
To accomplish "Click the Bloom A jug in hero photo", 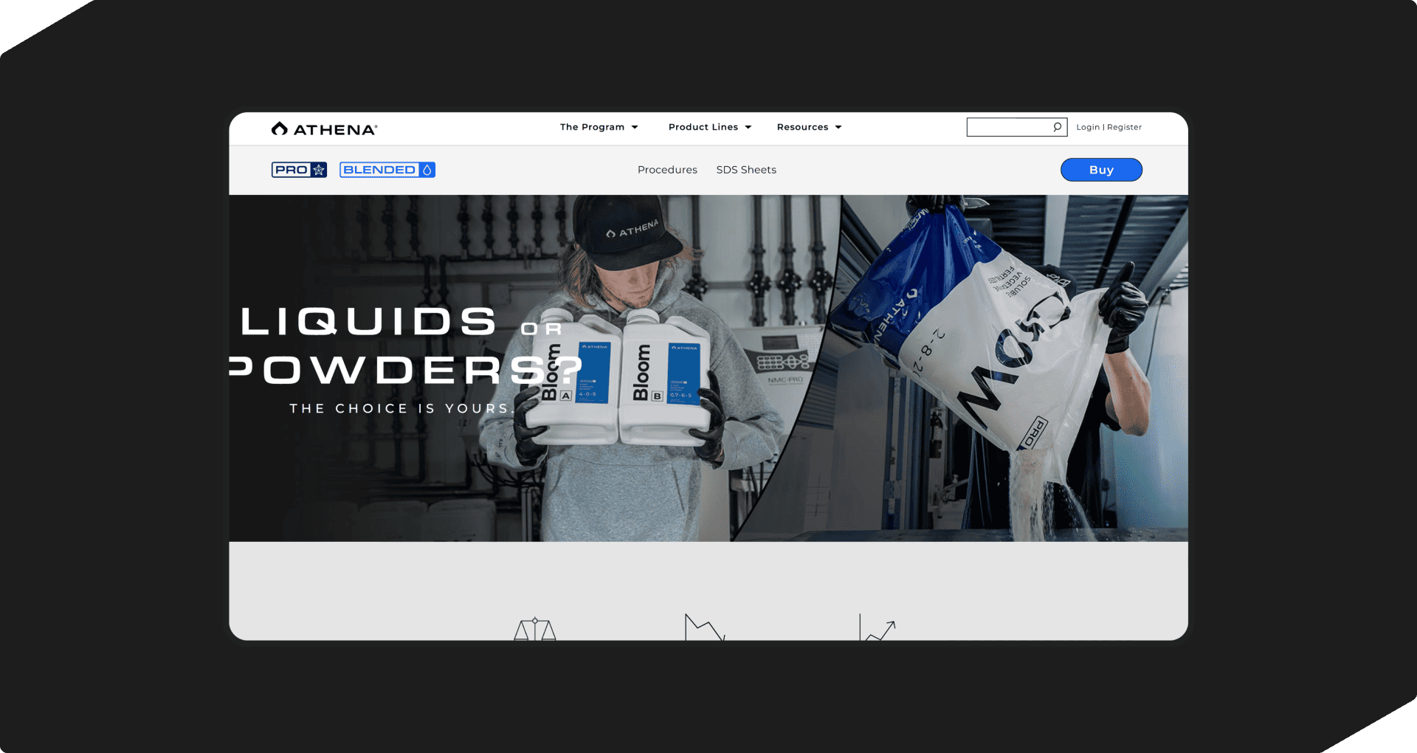I will [575, 376].
